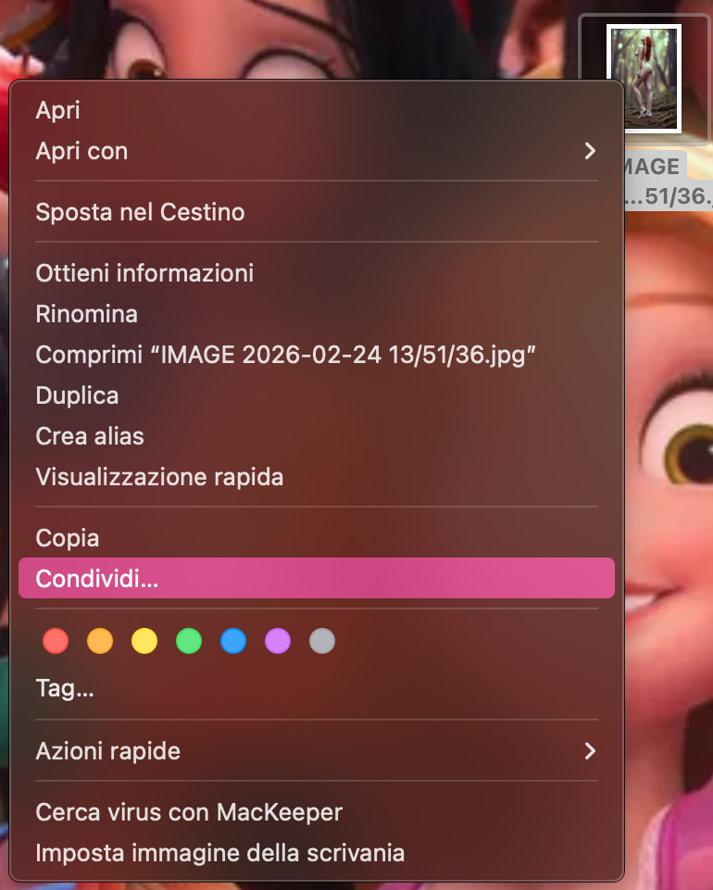The image size is (713, 890).
Task: Choose Imposta immagine della scrivania
Action: (x=316, y=853)
